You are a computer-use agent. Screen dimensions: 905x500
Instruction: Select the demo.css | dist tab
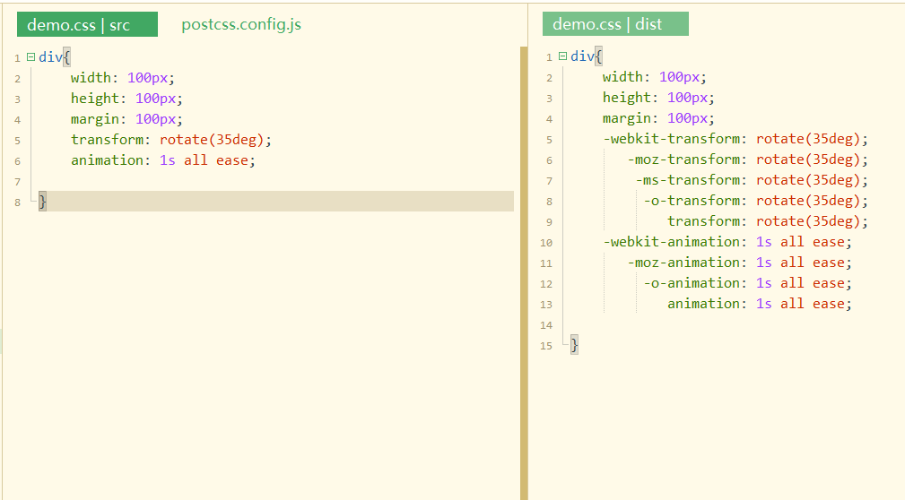tap(615, 24)
